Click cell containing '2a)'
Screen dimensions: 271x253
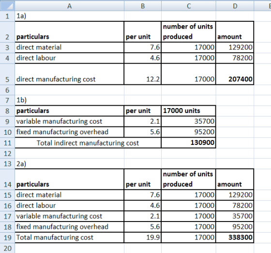tap(70, 163)
